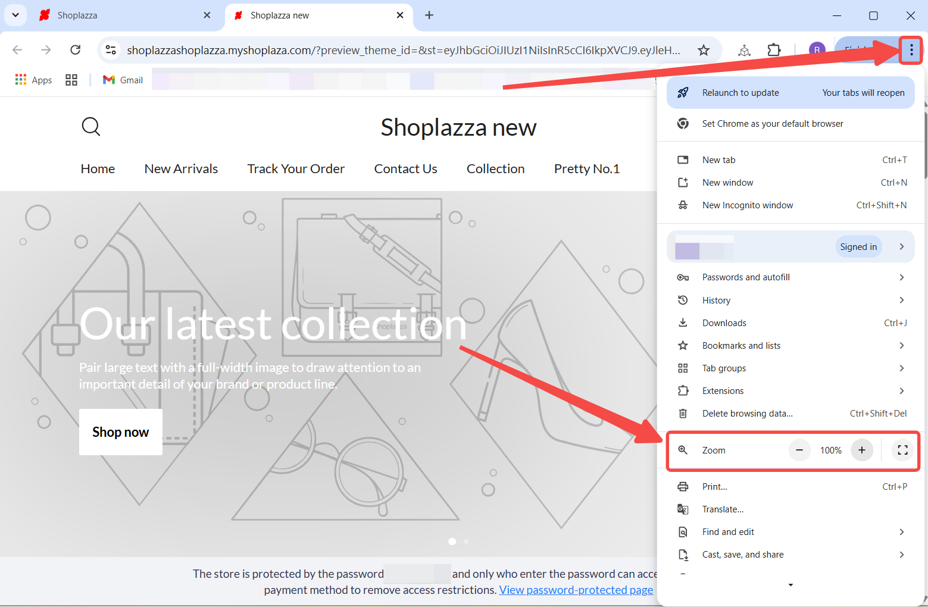928x607 pixels.
Task: Expand Find and edit submenu
Action: point(790,531)
